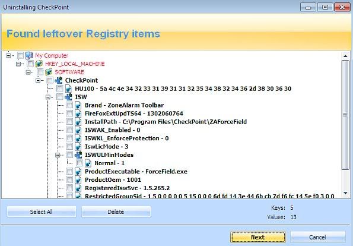The width and height of the screenshot is (353, 246).
Task: Tick the RegisteredIswSvc checkbox
Action: click(69, 188)
